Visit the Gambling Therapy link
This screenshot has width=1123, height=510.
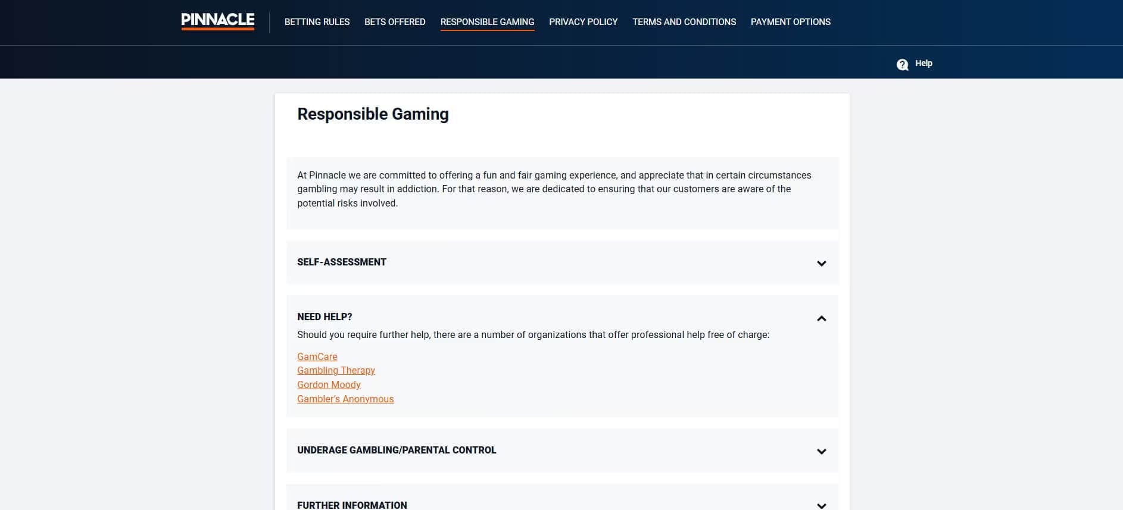click(336, 370)
